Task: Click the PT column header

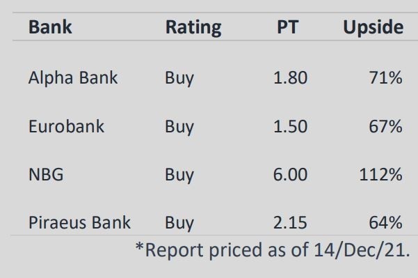Action: (x=288, y=27)
